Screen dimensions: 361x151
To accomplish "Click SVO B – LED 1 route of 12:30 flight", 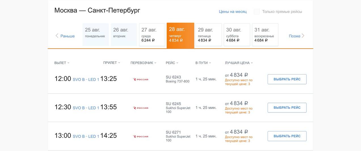I will coord(86,108).
